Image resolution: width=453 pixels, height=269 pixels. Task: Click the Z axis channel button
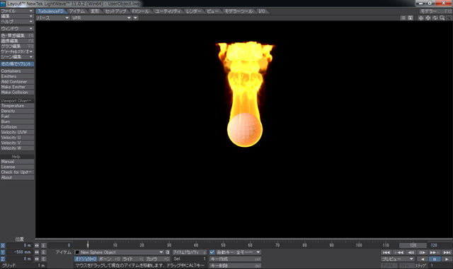pos(3,258)
